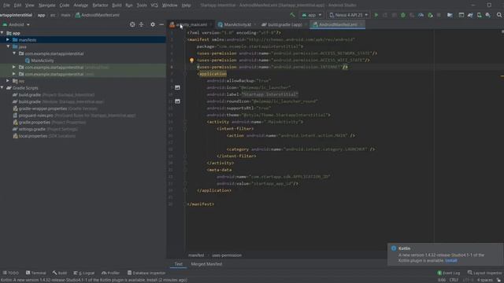Open the app run configuration dropdown
Screen dimensions: 504x283
(312, 15)
